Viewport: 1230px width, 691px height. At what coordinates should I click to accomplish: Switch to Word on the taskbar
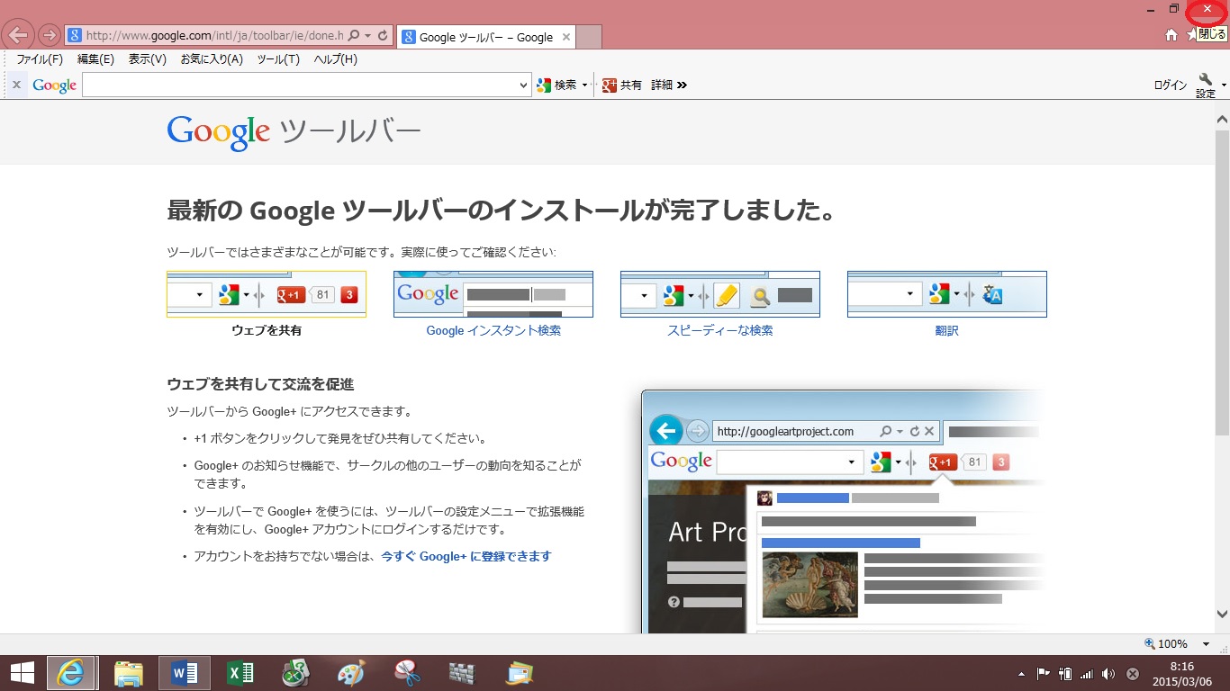click(x=185, y=673)
